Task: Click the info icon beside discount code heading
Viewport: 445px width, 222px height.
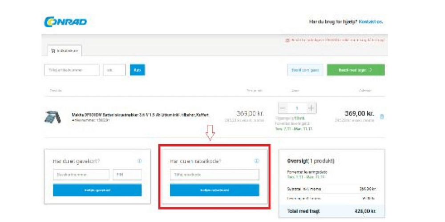Action: (x=256, y=161)
